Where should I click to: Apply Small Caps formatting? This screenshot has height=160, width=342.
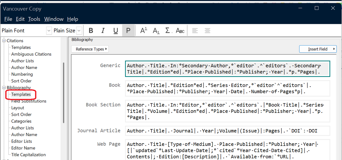click(180, 31)
